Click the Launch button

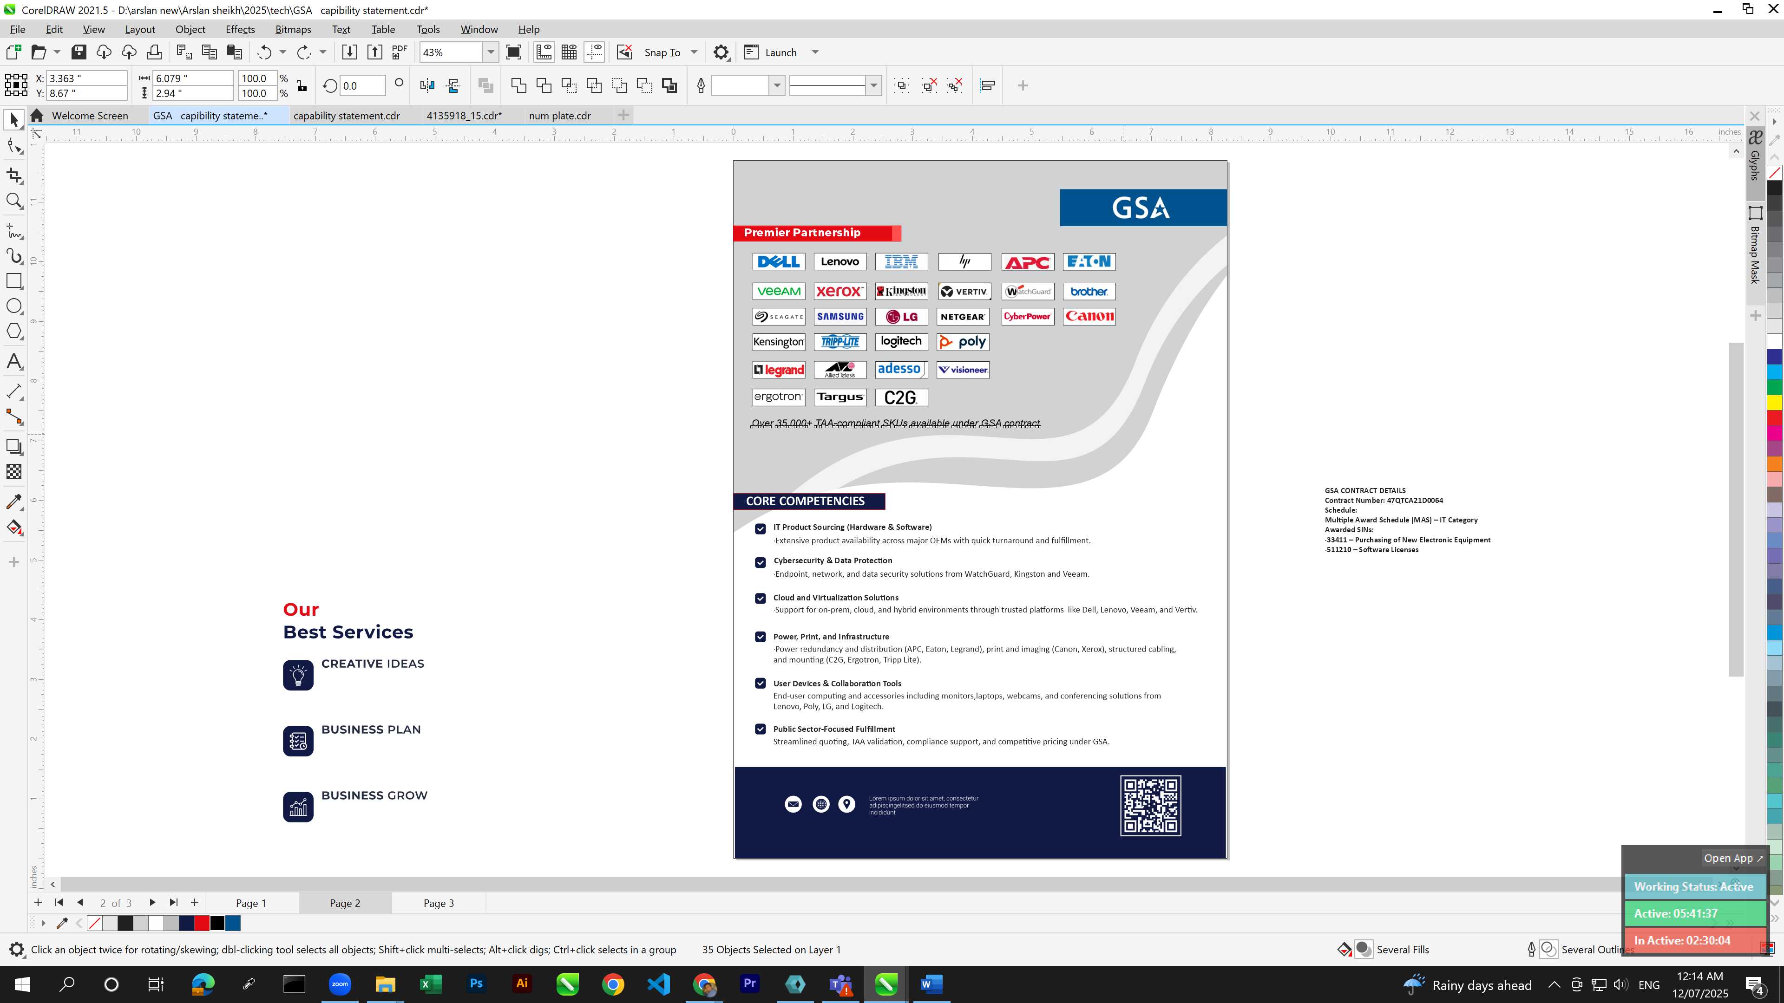pos(770,52)
